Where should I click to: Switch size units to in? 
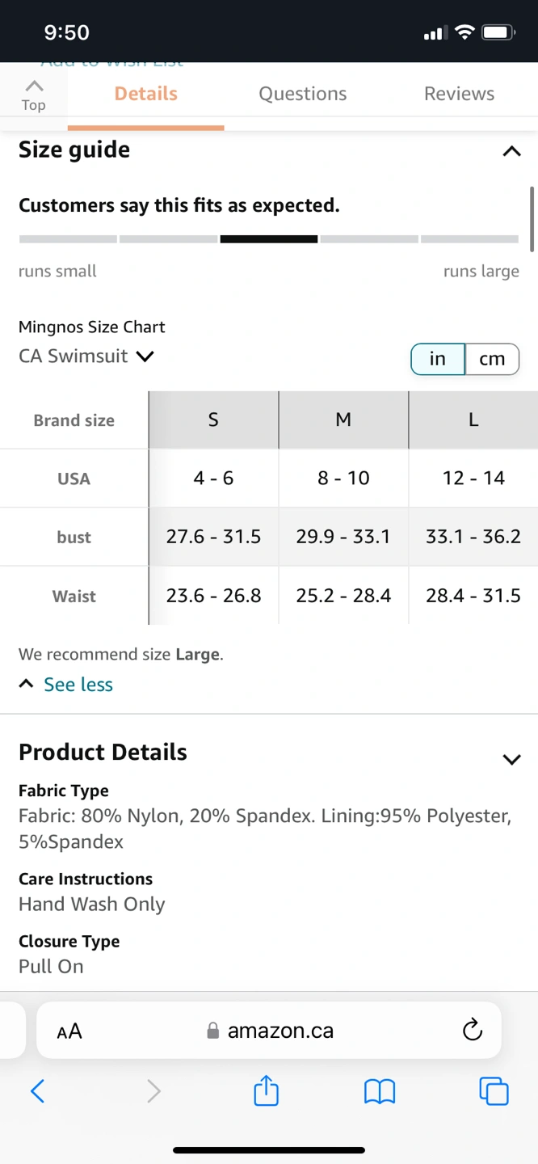pyautogui.click(x=438, y=359)
